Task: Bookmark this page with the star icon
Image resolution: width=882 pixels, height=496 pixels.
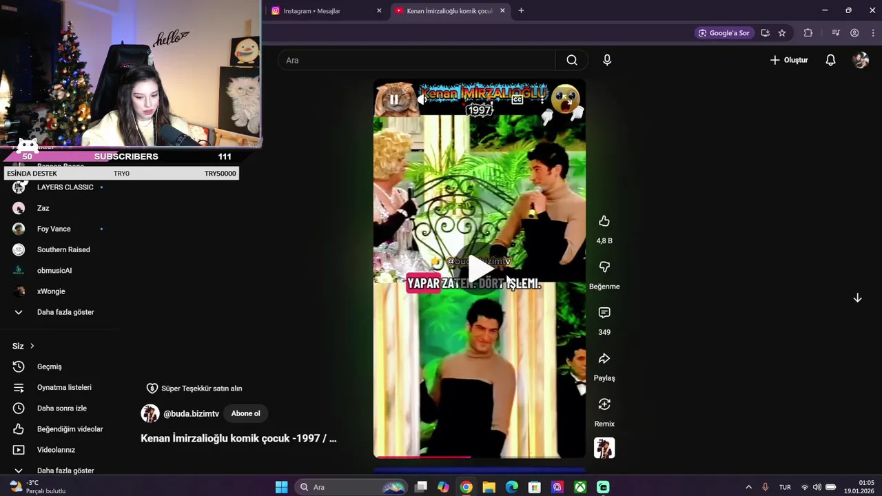Action: (x=782, y=32)
